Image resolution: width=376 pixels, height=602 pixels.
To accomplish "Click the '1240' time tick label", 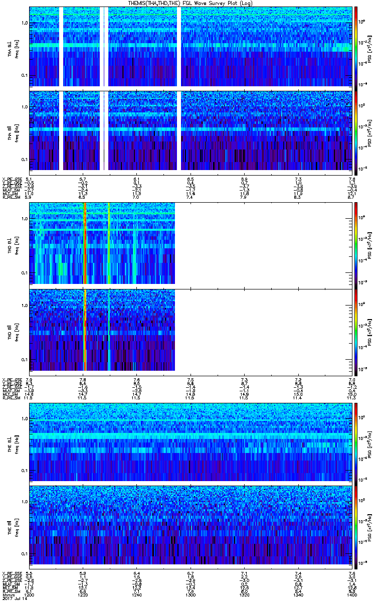I will click(x=137, y=595).
